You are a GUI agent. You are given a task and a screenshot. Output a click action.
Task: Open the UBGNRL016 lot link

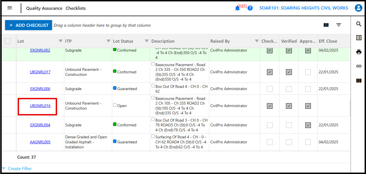[40, 106]
